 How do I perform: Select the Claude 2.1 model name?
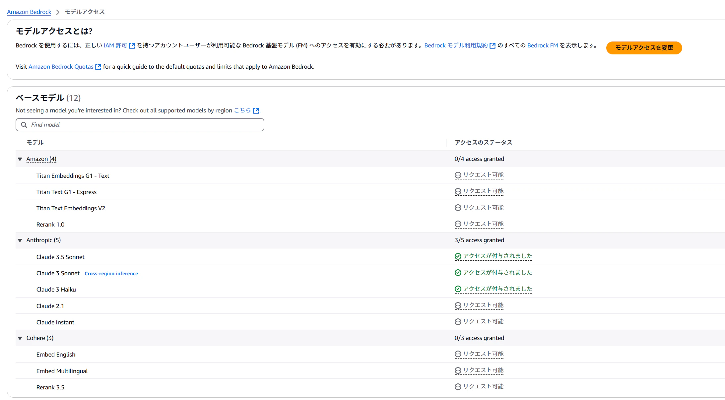[x=50, y=306]
